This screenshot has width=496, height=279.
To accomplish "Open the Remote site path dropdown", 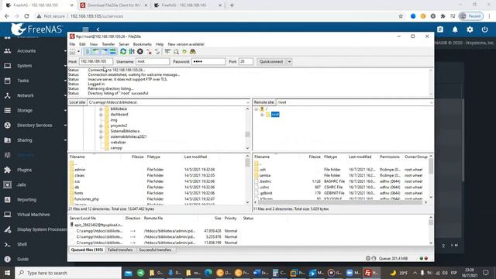I will (431, 102).
